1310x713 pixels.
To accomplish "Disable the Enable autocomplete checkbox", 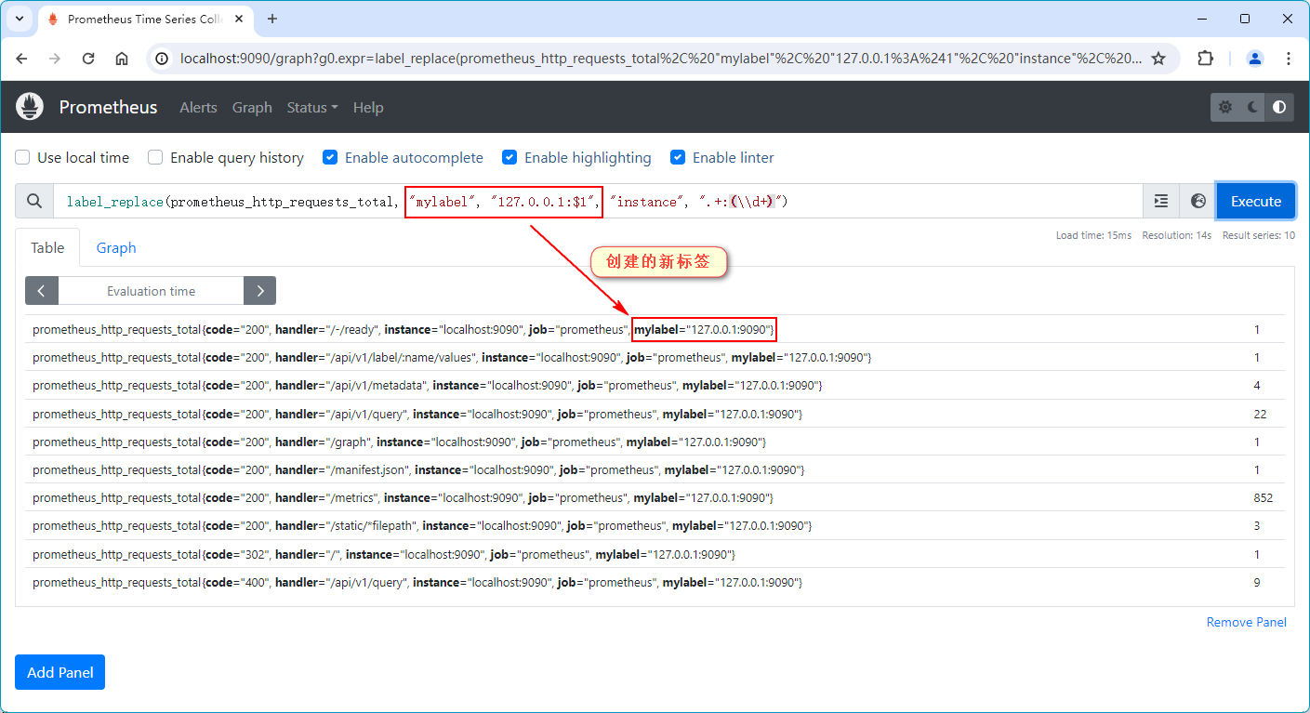I will pyautogui.click(x=330, y=157).
